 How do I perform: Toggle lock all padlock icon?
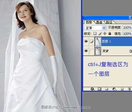(x=110, y=34)
